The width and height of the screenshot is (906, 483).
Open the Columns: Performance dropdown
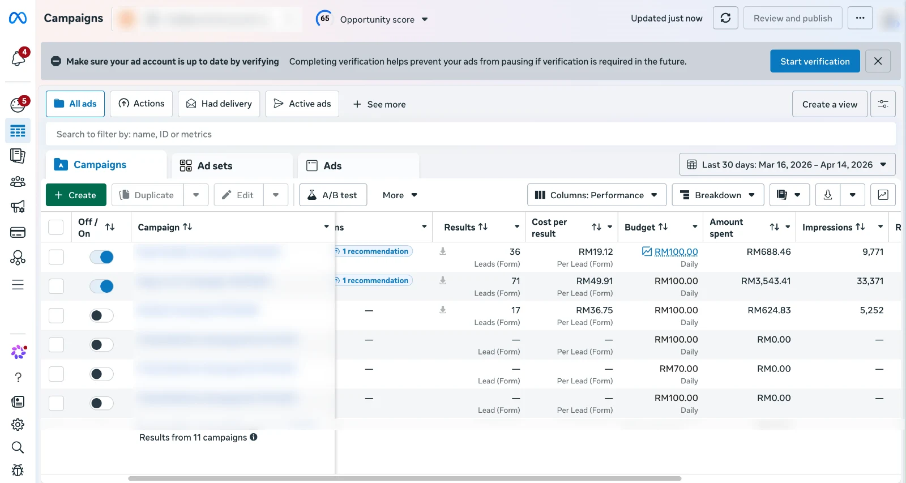pos(596,195)
